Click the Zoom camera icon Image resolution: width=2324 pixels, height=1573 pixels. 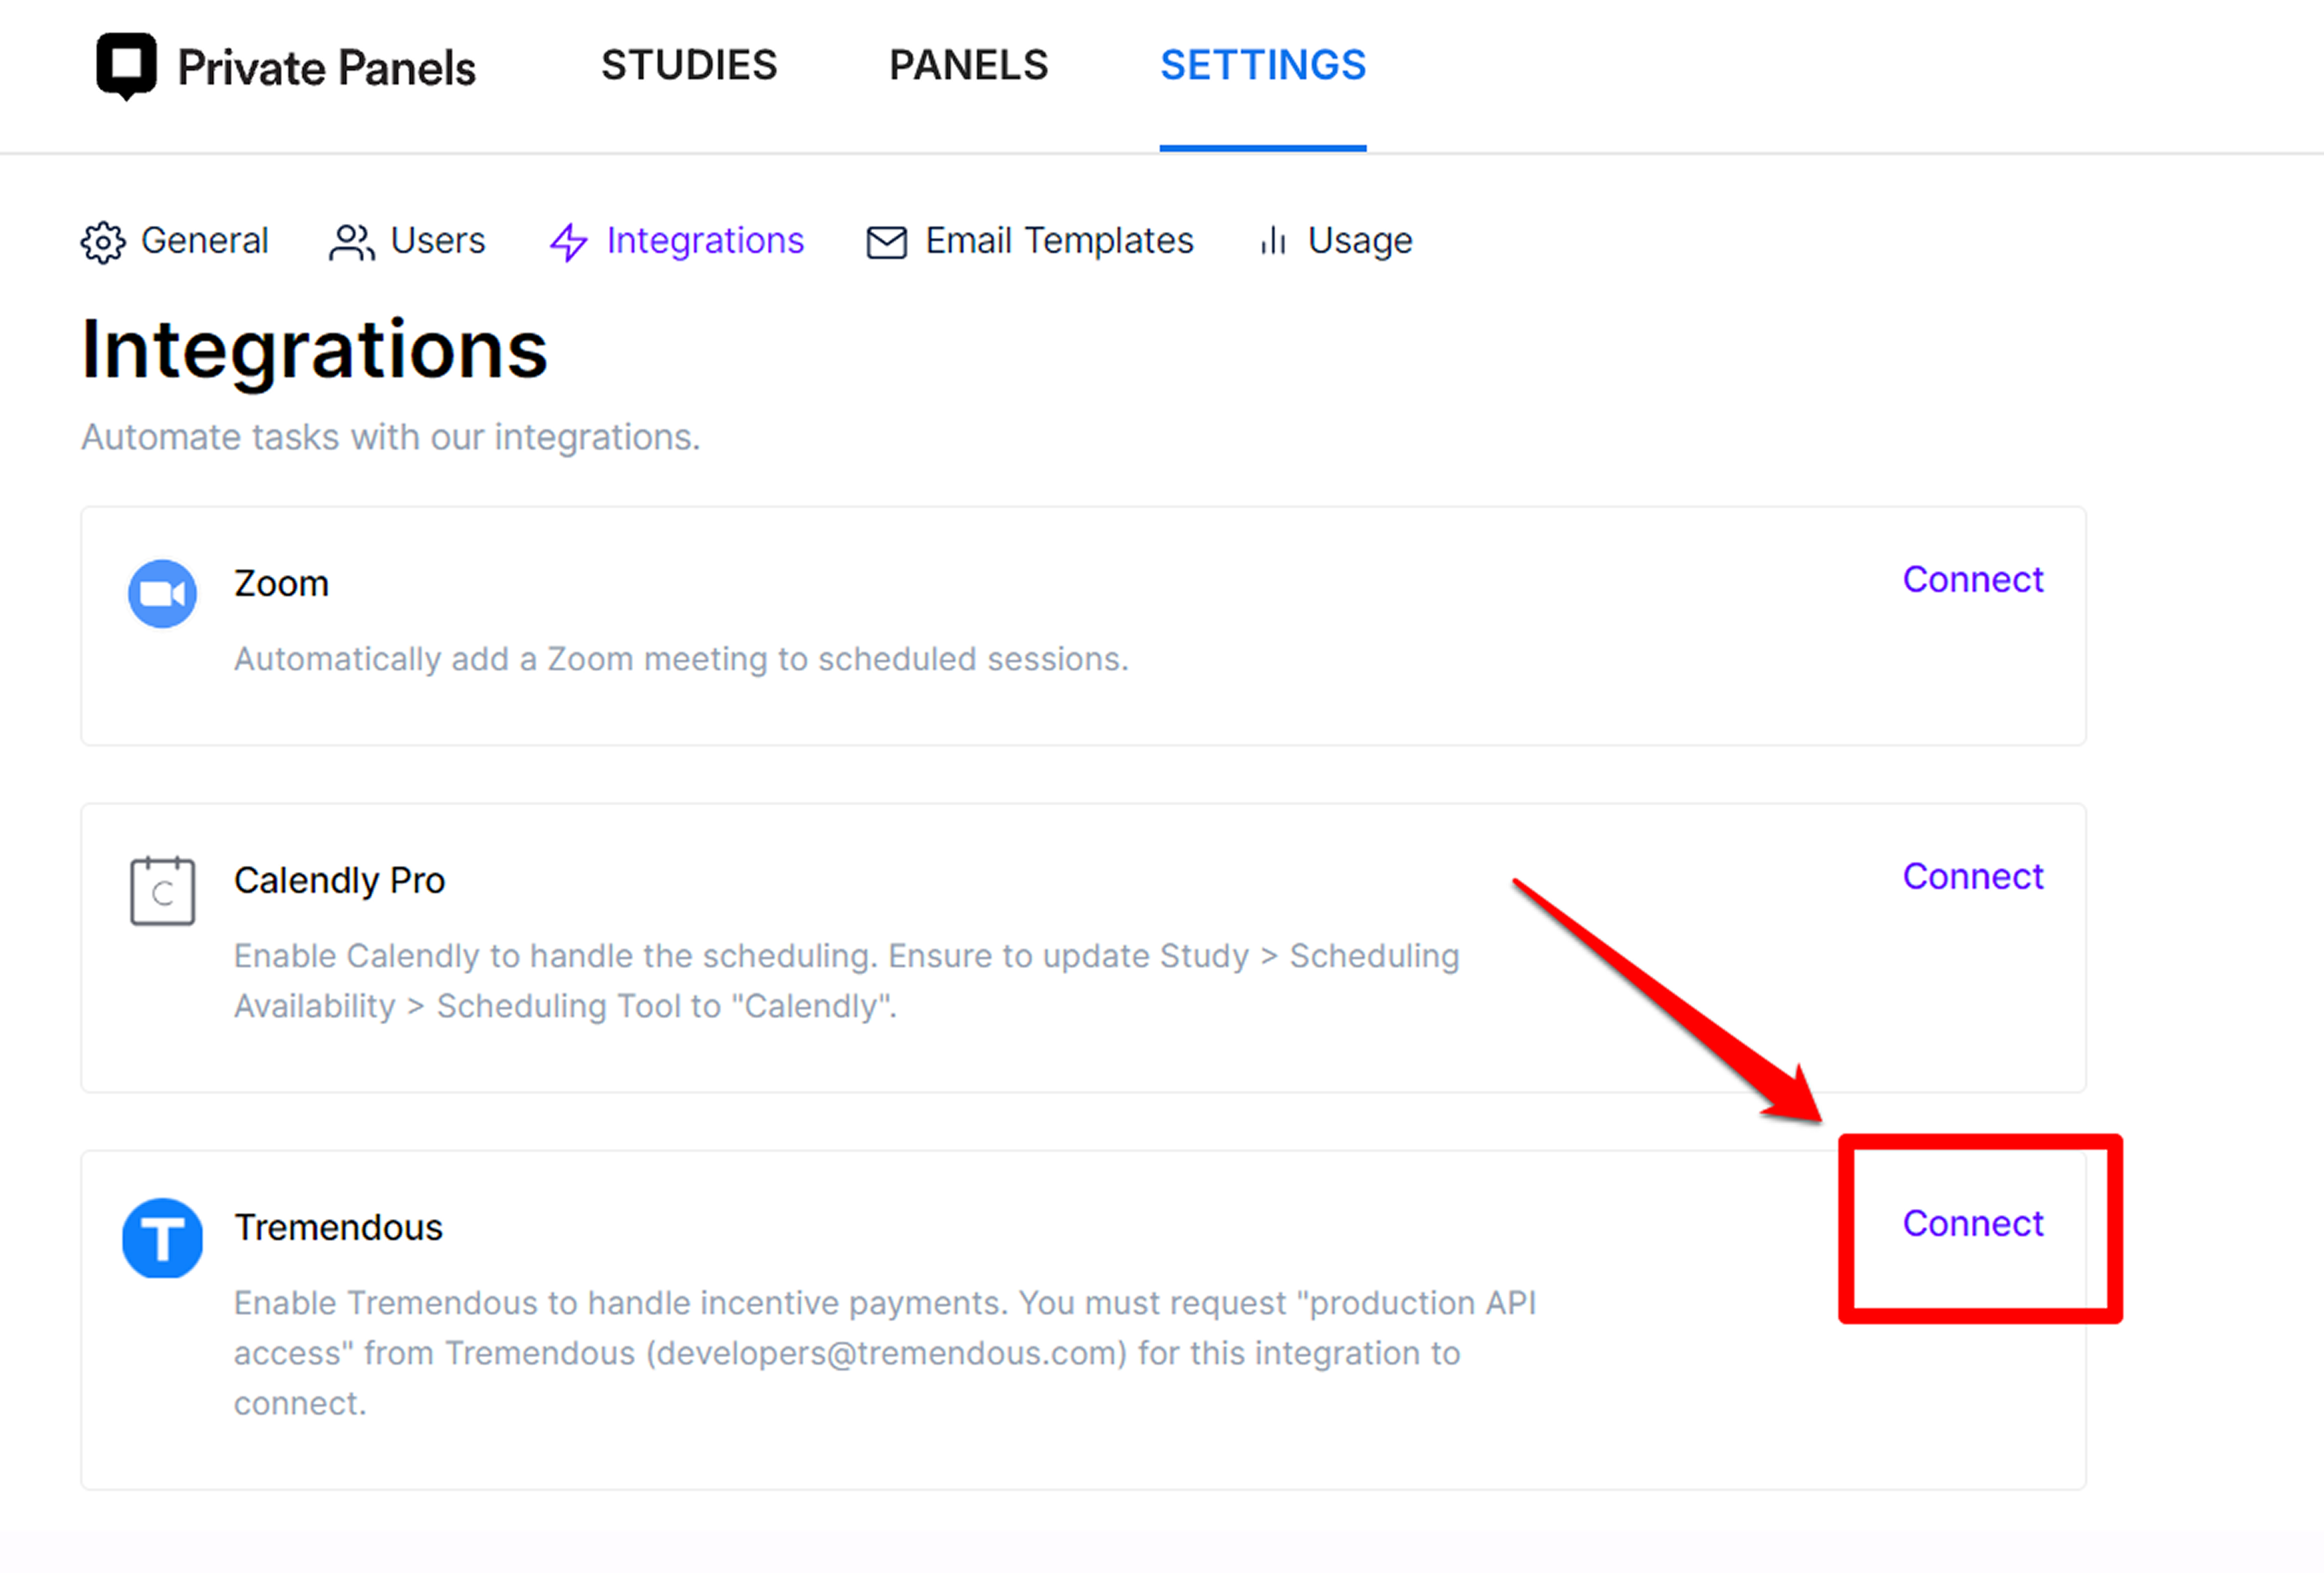162,593
